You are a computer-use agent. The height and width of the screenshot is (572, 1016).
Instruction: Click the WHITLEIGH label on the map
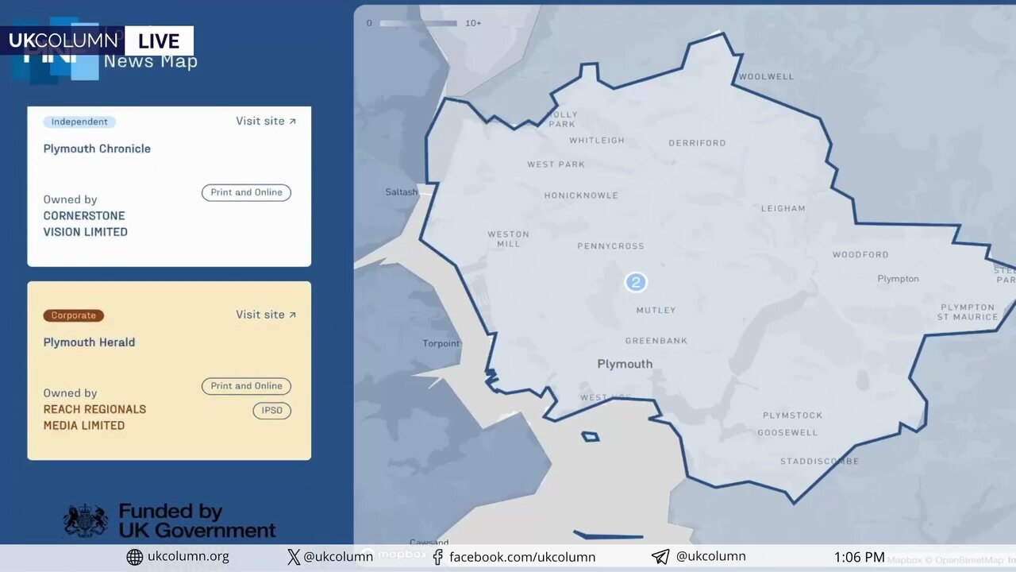coord(597,141)
